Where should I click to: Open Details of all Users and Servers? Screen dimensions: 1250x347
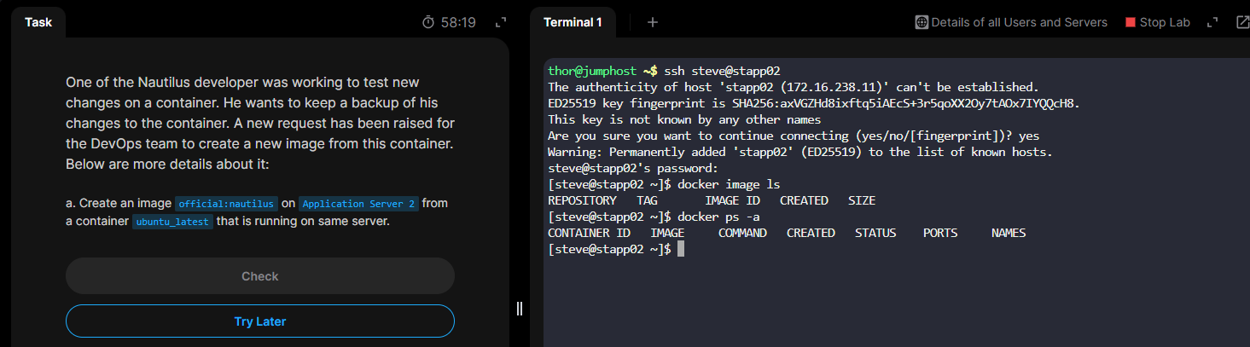point(1019,23)
